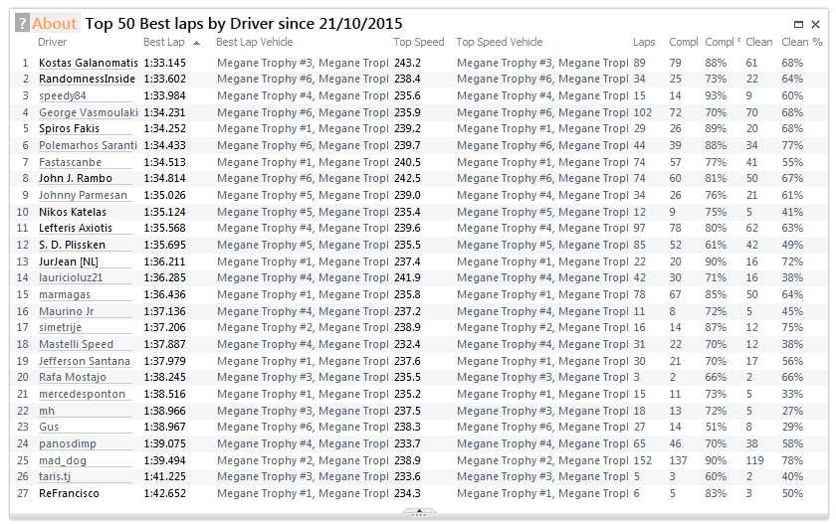Select best lap time 1:34.814
The width and height of the screenshot is (836, 524).
165,178
